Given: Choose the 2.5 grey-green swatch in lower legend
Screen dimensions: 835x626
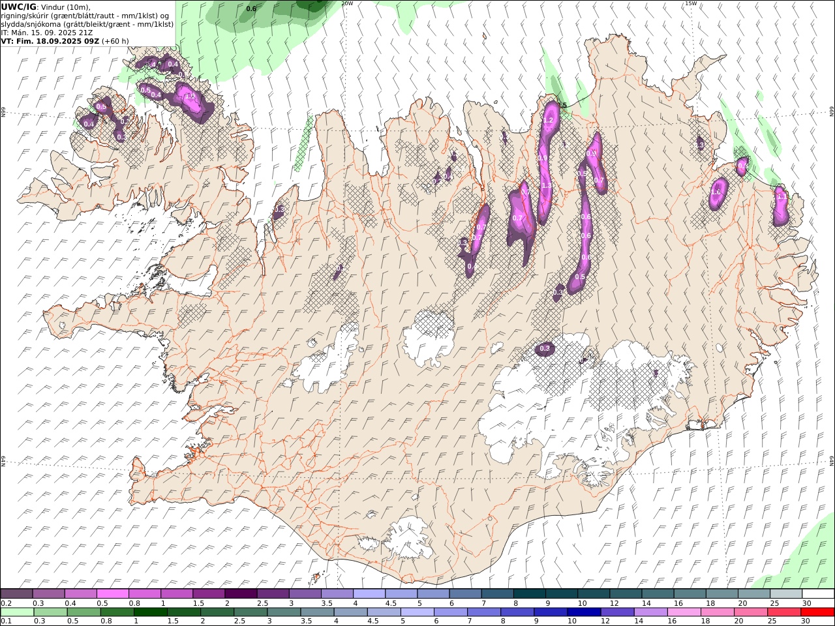Looking at the screenshot, I should pyautogui.click(x=250, y=612).
